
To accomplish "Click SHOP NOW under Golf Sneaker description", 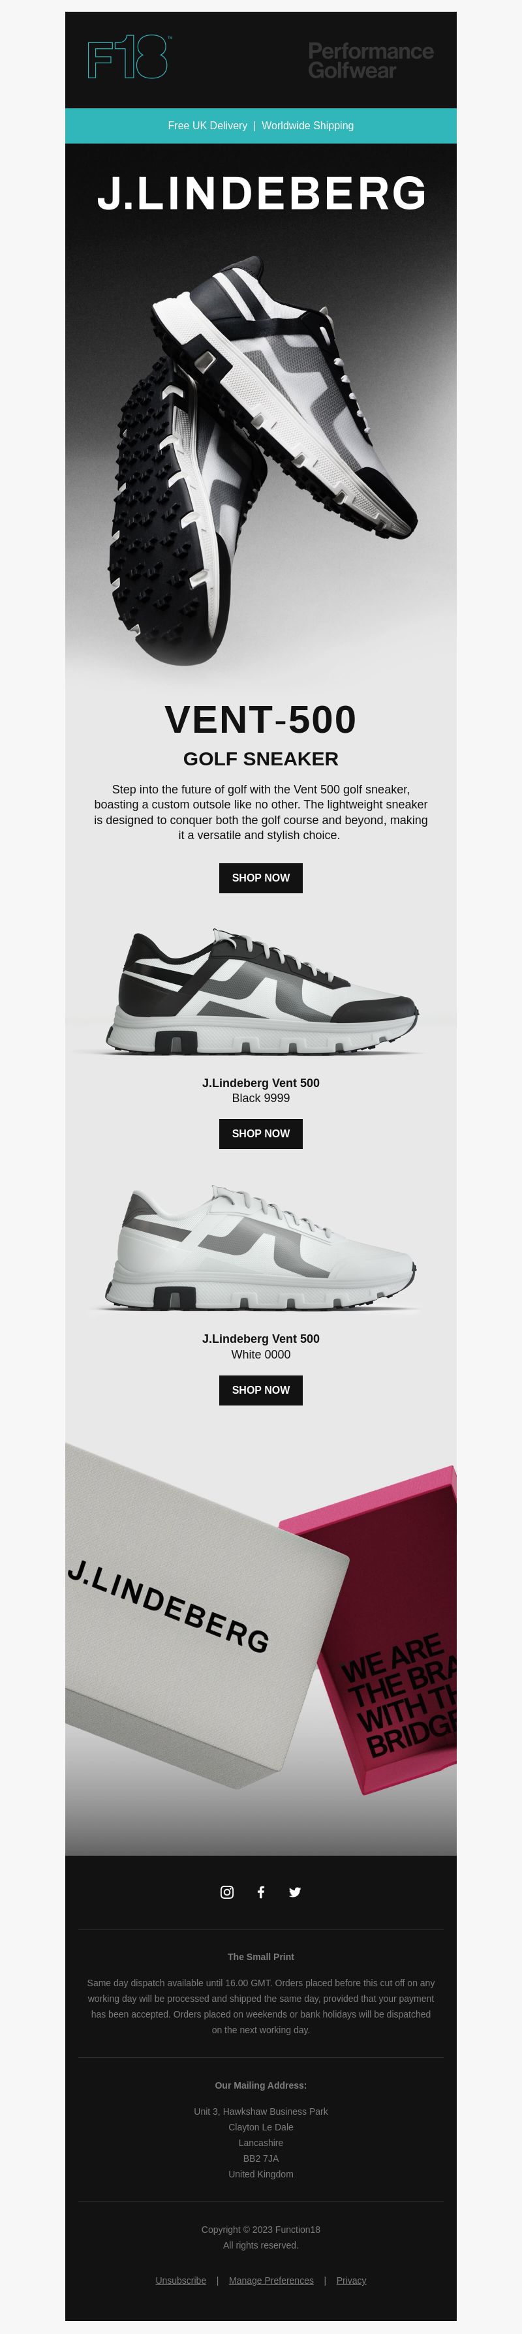I will pos(261,878).
